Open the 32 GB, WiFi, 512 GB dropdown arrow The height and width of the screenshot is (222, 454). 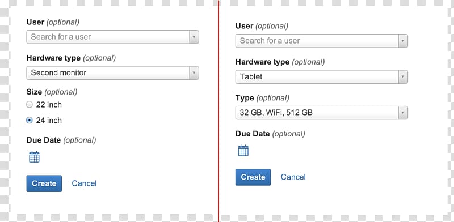[403, 113]
